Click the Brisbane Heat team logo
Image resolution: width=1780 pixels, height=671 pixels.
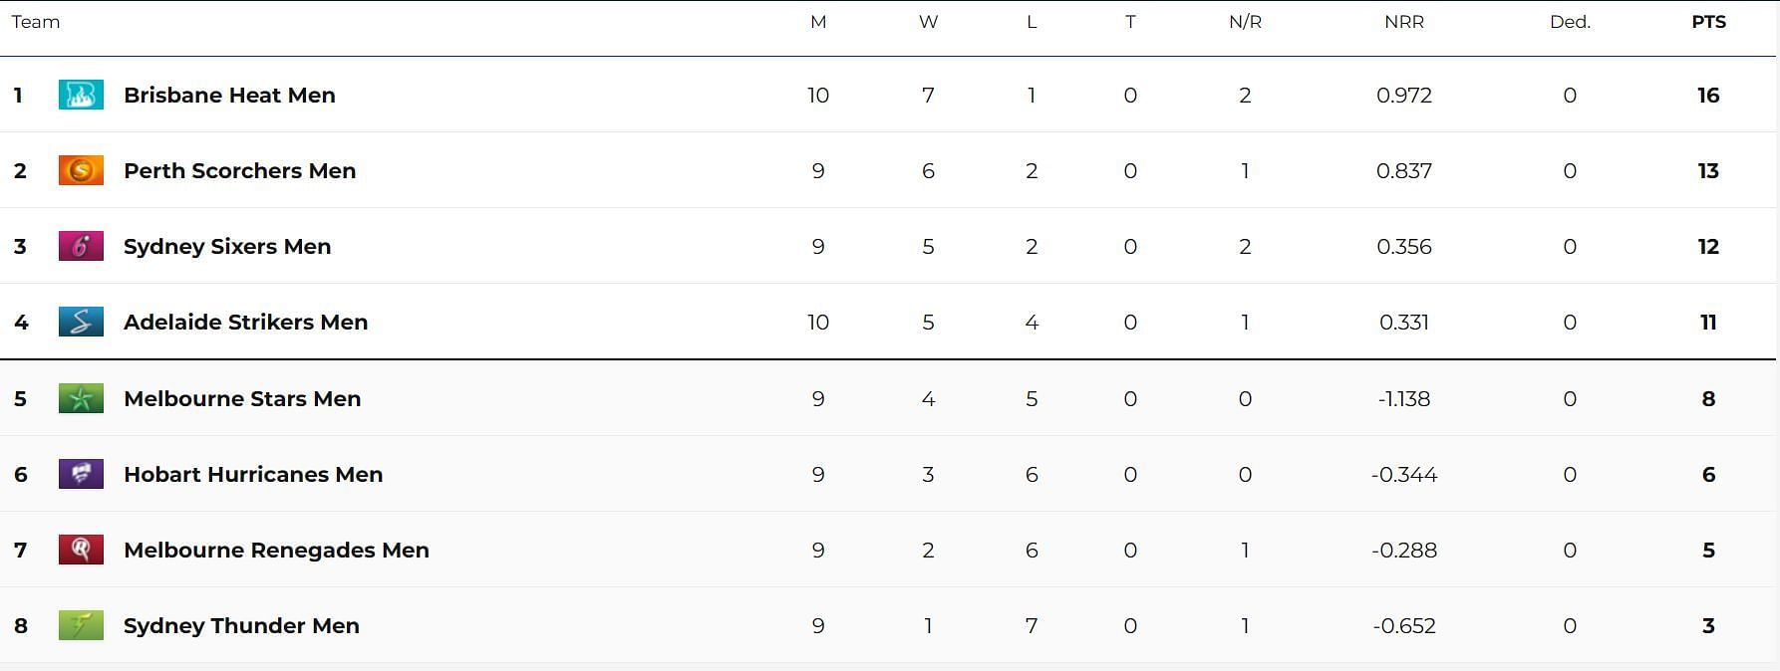(x=81, y=95)
